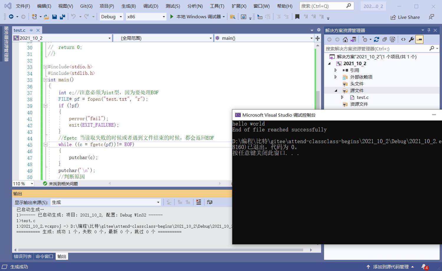Toggle pin on test.c tab
The image size is (442, 271).
point(31,30)
